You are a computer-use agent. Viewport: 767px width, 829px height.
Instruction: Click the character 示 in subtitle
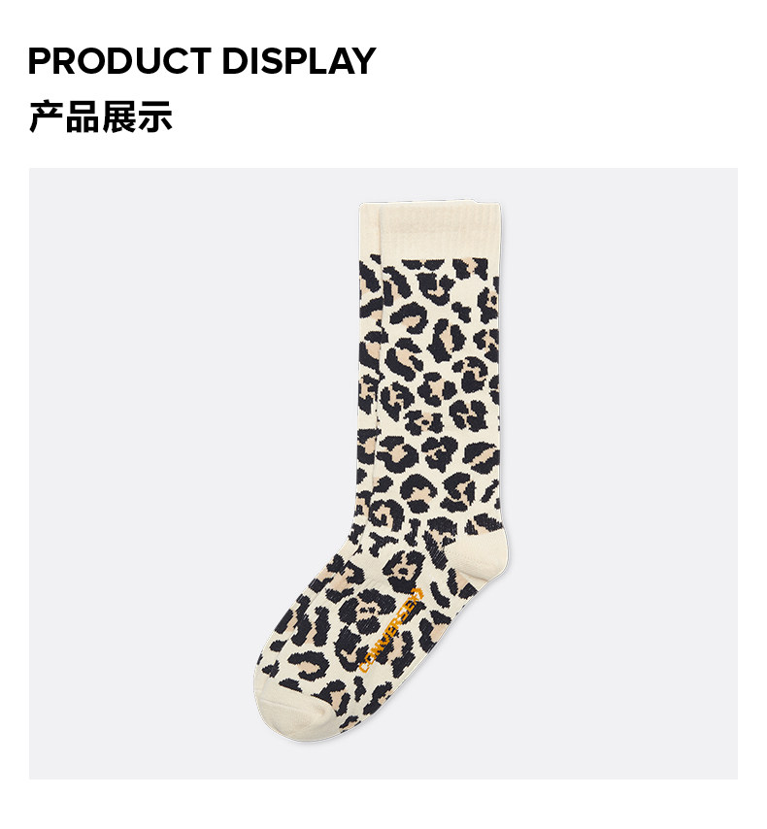click(155, 116)
